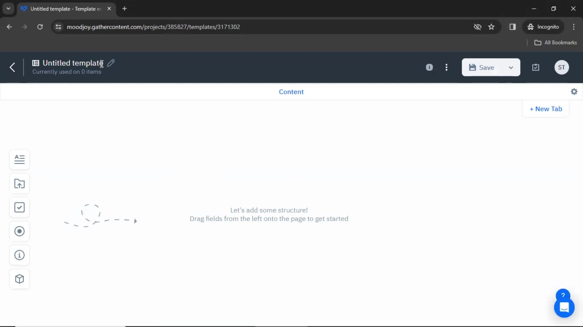Image resolution: width=583 pixels, height=327 pixels.
Task: Click the tracking protection eye icon
Action: [477, 27]
